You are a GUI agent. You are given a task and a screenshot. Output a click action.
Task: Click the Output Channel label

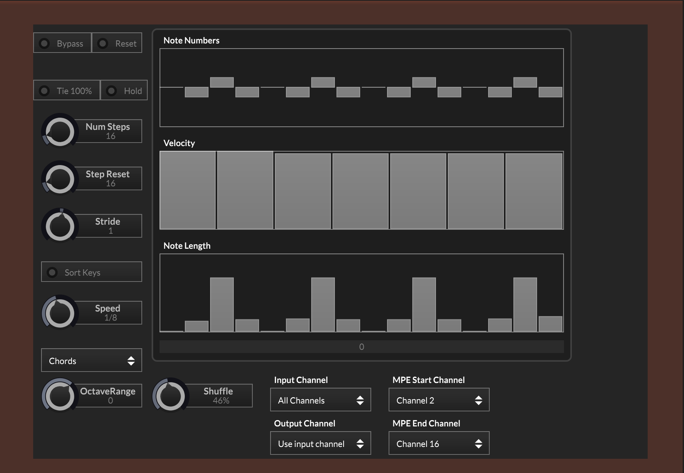click(x=304, y=423)
